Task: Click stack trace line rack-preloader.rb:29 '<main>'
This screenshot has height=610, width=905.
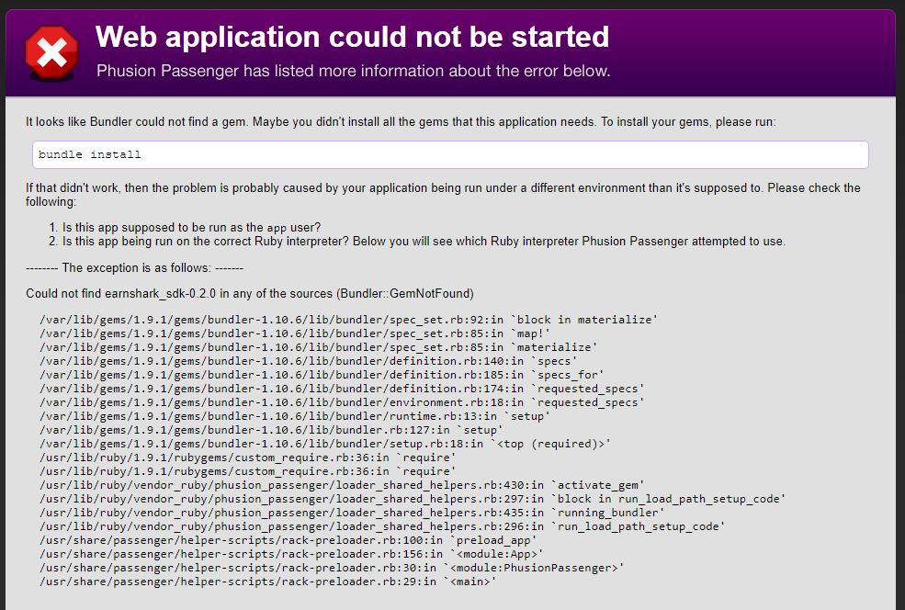Action: pyautogui.click(x=267, y=582)
